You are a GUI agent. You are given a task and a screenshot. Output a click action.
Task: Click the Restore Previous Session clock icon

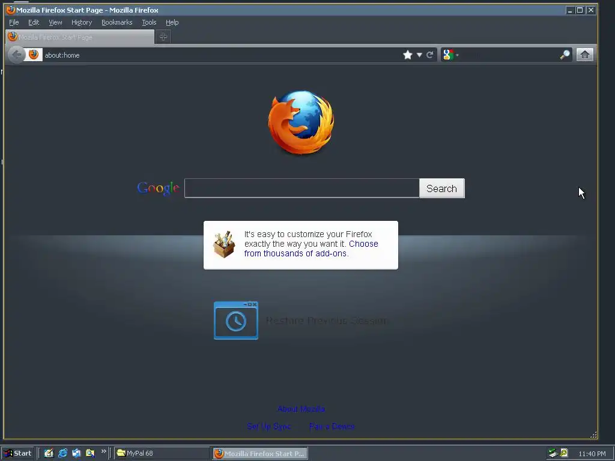tap(235, 321)
